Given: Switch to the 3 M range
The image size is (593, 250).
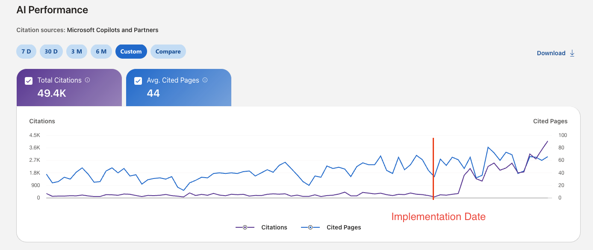Looking at the screenshot, I should (x=77, y=51).
